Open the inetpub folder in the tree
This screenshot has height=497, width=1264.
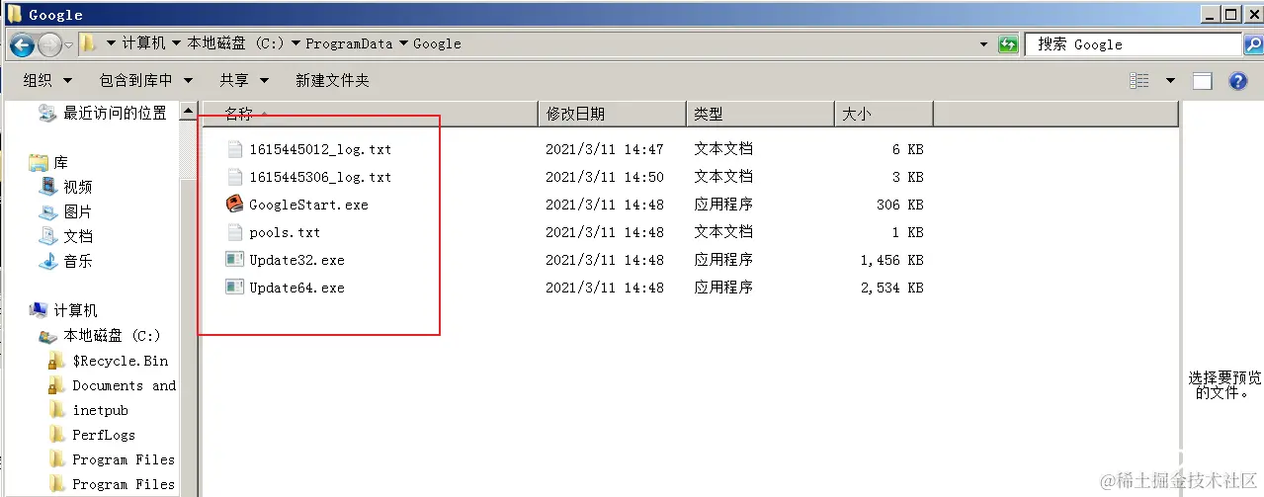pyautogui.click(x=100, y=410)
